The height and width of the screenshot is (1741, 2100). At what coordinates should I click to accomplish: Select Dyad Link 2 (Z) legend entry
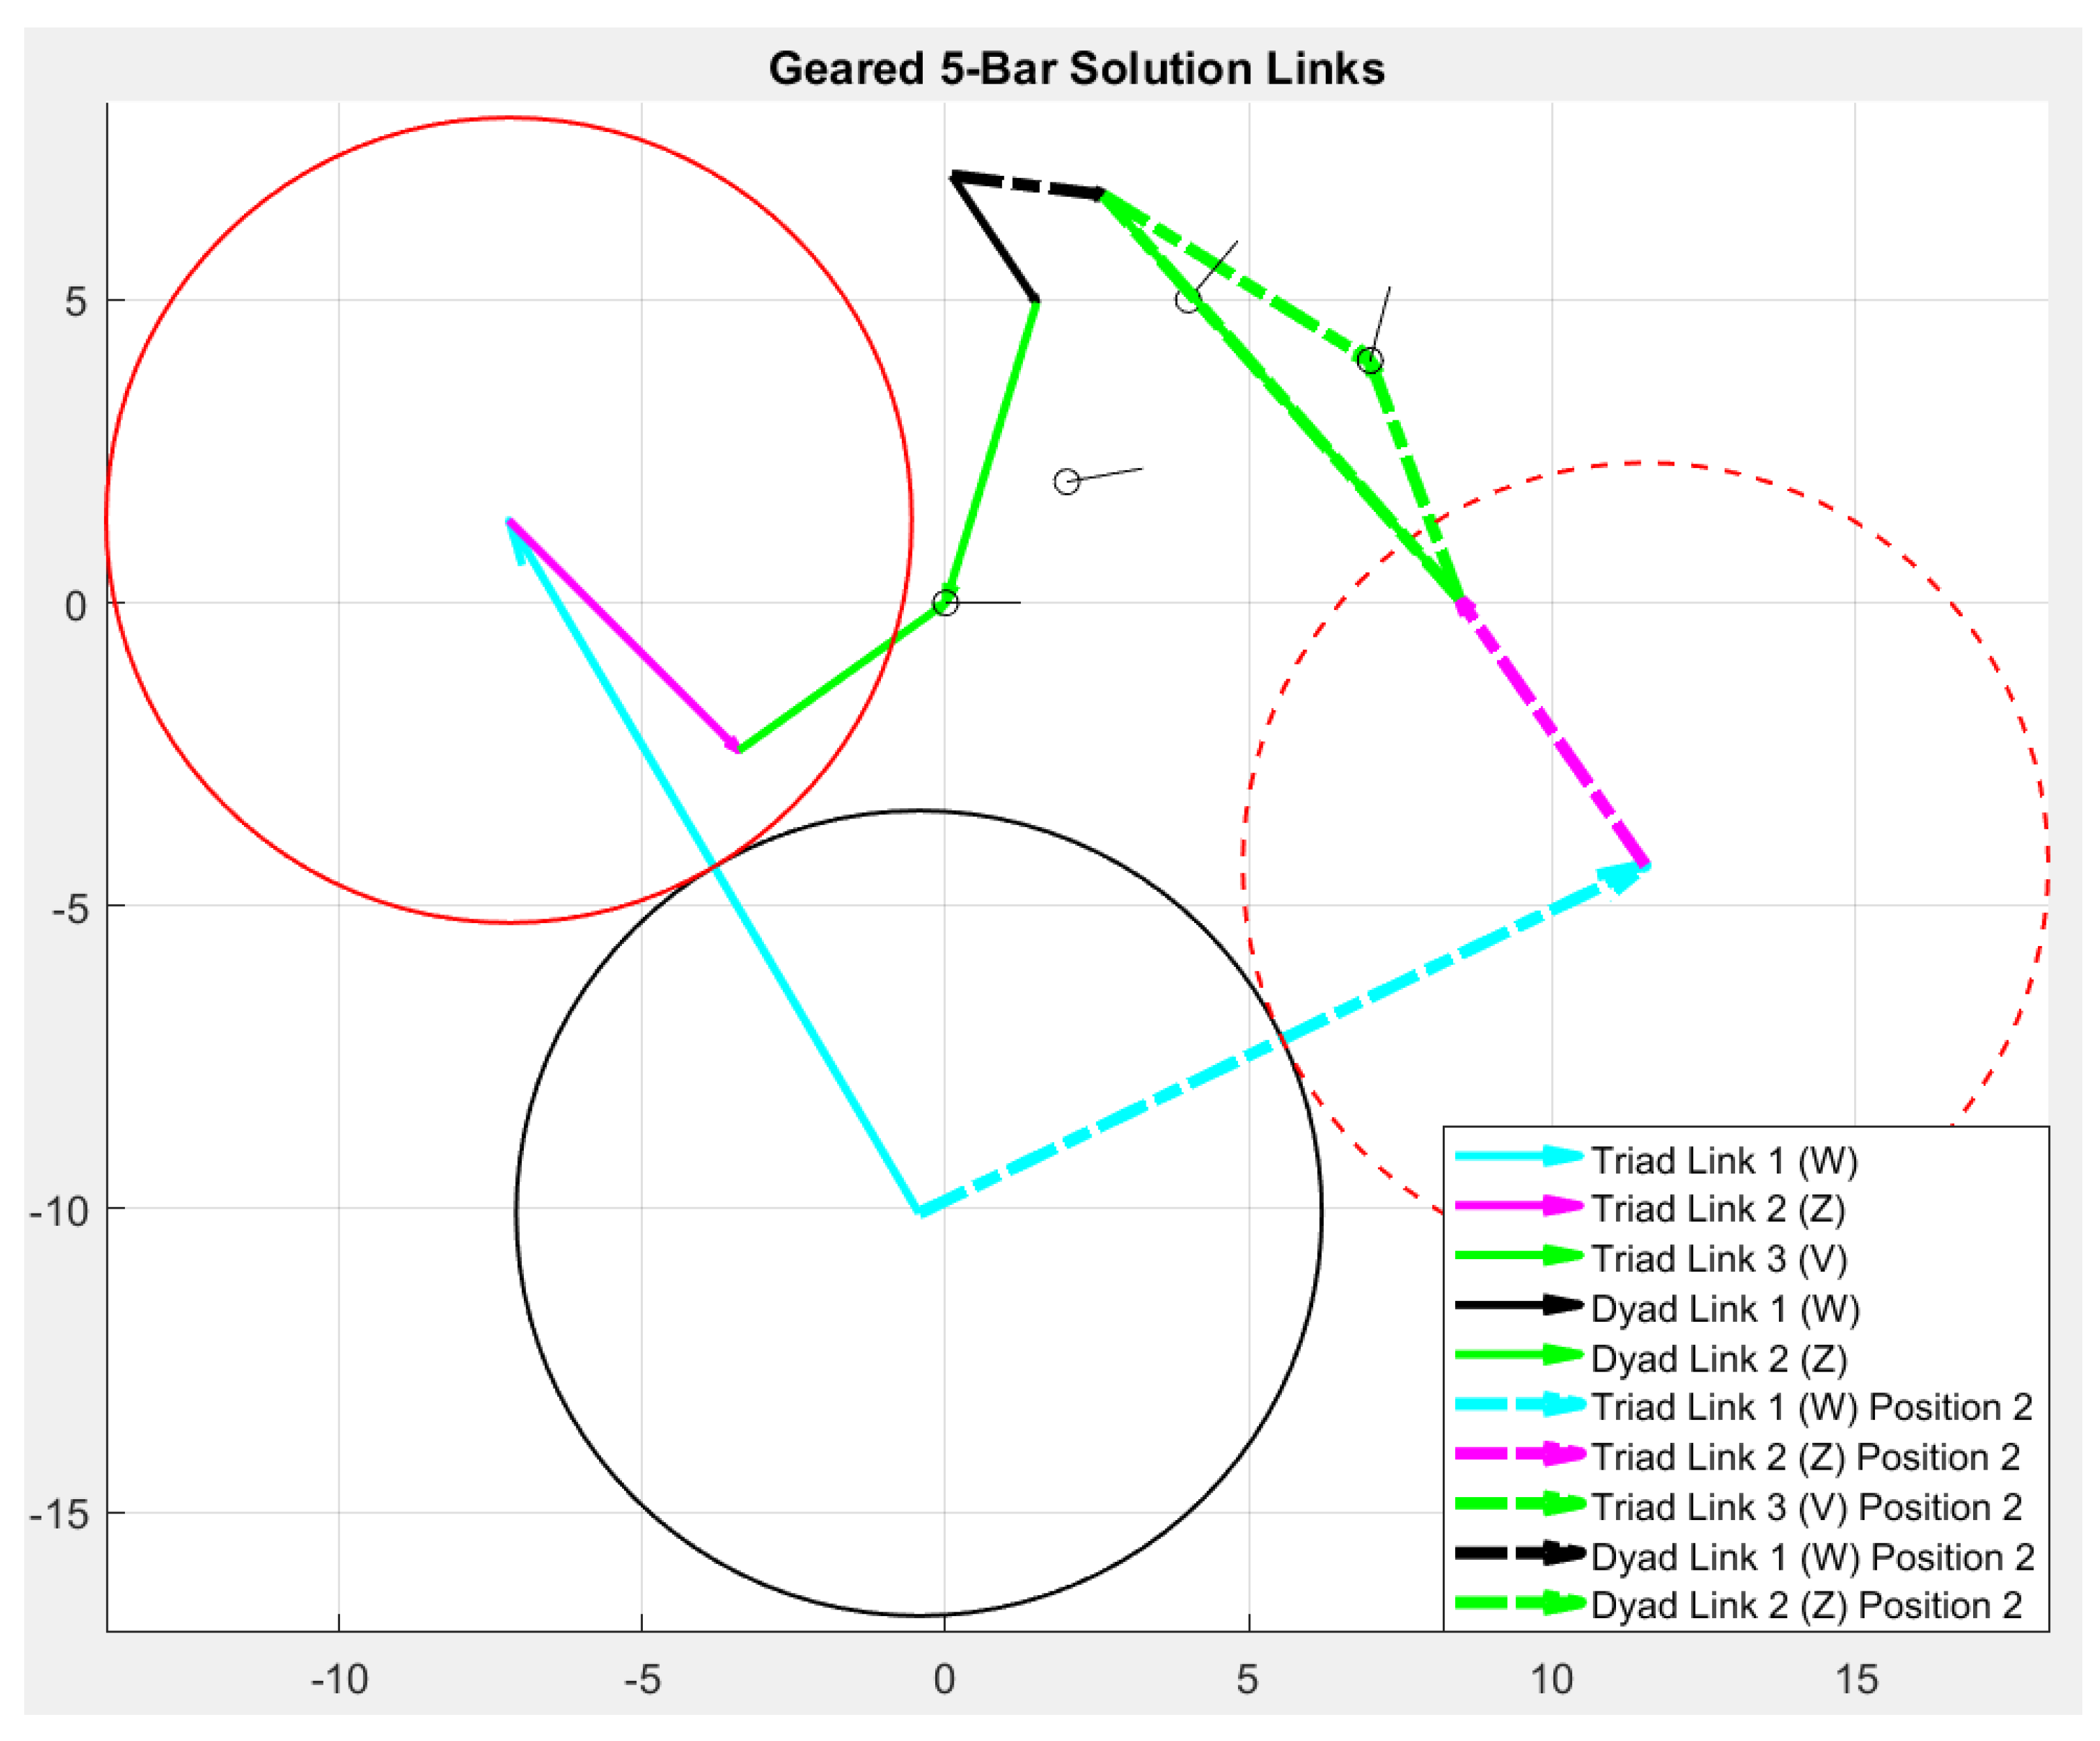click(1718, 1359)
